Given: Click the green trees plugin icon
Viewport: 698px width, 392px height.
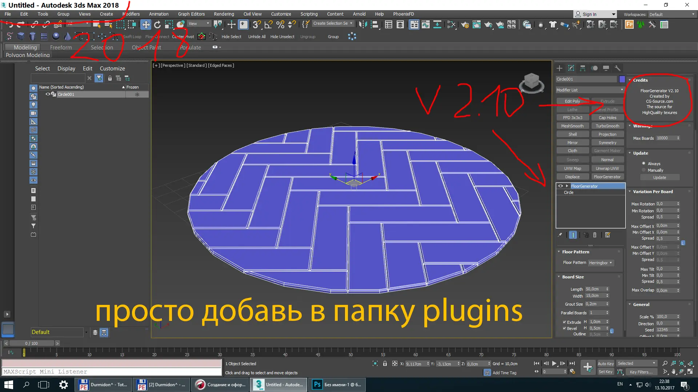Looking at the screenshot, I should [x=641, y=25].
